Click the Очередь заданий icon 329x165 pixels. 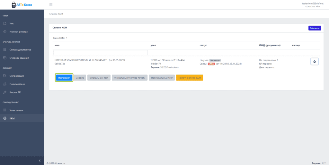tap(5, 58)
